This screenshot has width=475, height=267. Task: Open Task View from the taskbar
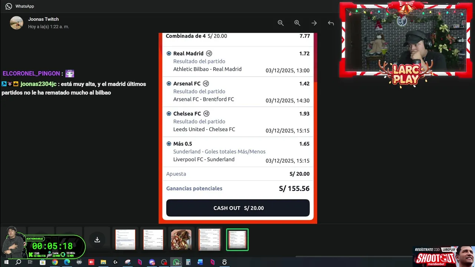click(30, 262)
